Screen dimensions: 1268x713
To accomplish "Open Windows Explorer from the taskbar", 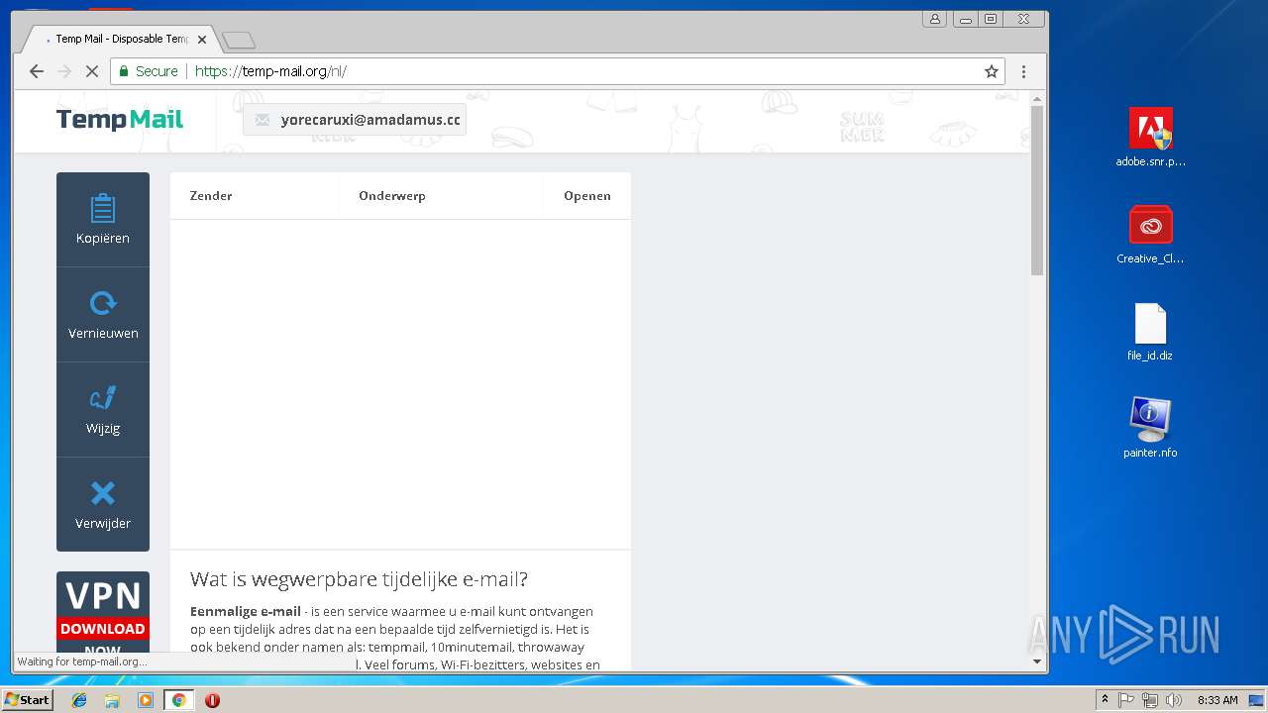I will click(112, 700).
